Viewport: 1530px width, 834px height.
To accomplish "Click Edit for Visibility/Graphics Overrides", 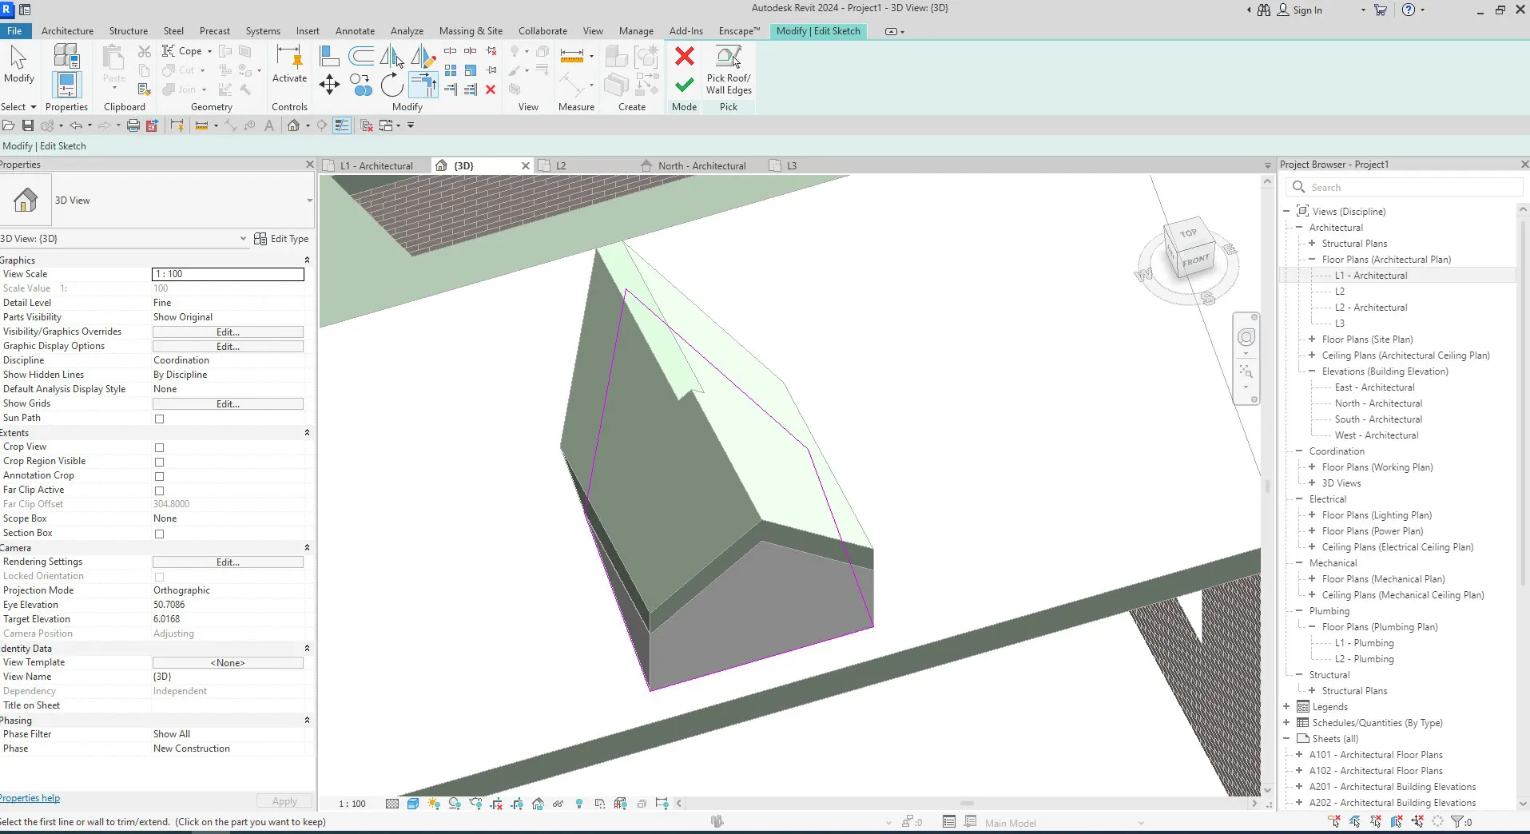I will click(228, 332).
